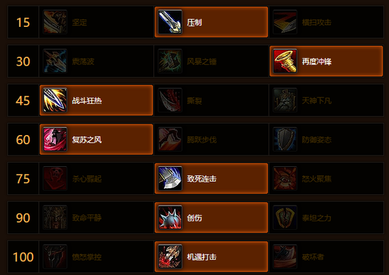Select the 破坏者 talent option
389x275 pixels.
click(x=326, y=257)
